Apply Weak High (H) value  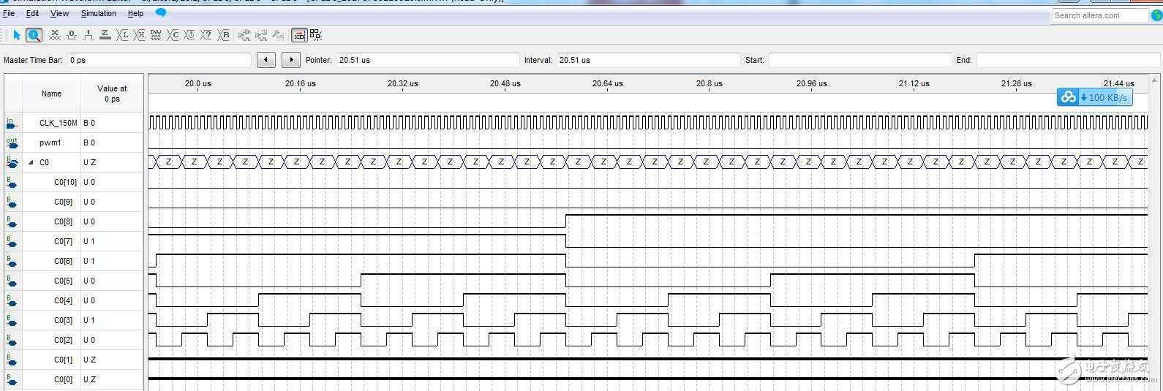tap(139, 34)
